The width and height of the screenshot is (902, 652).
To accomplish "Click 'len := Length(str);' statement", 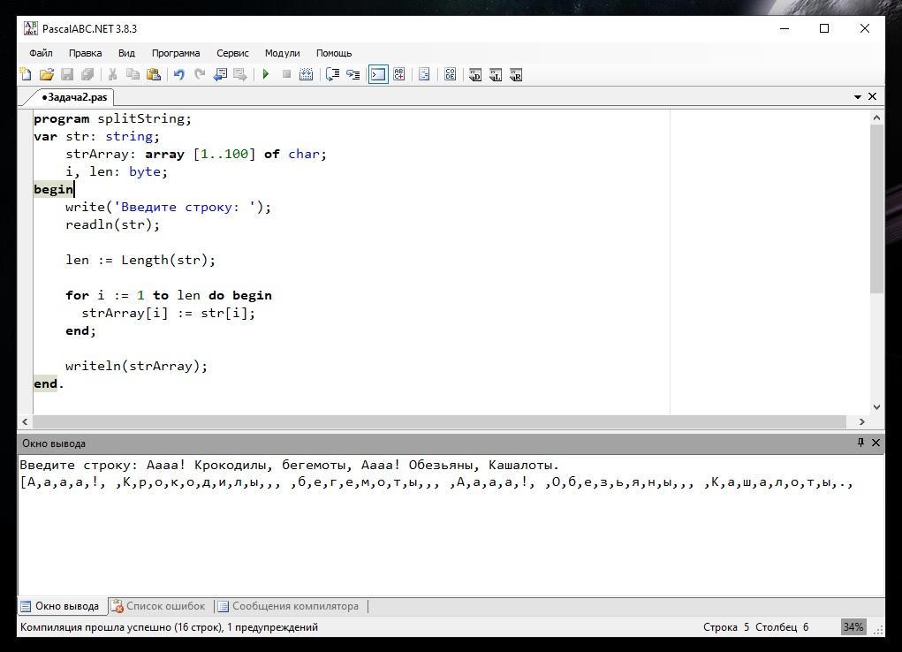I will click(140, 260).
